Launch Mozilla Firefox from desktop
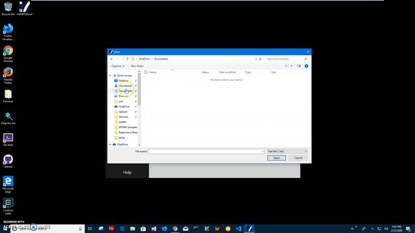 pyautogui.click(x=8, y=76)
